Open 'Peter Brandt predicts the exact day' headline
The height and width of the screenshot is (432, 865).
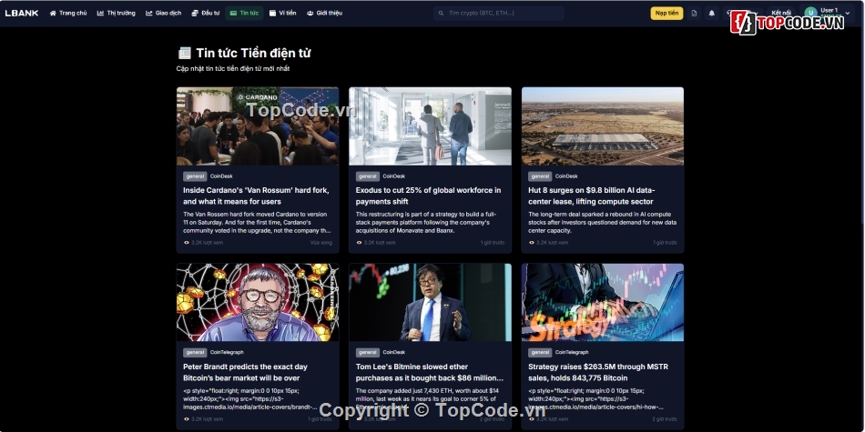[x=246, y=372]
